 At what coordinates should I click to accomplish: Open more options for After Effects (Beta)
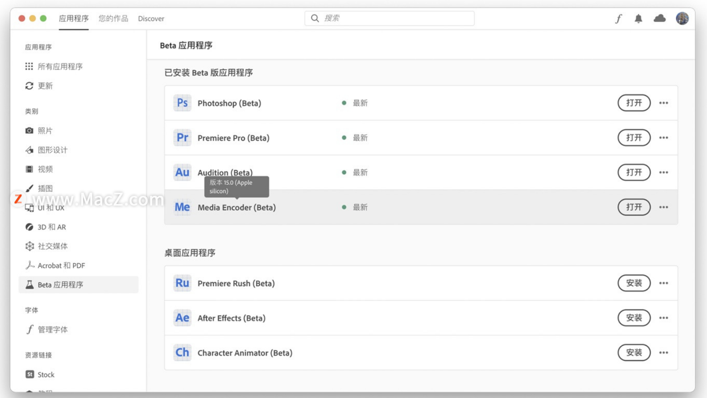pos(663,318)
